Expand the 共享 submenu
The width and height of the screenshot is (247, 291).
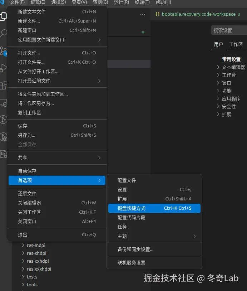[57, 158]
